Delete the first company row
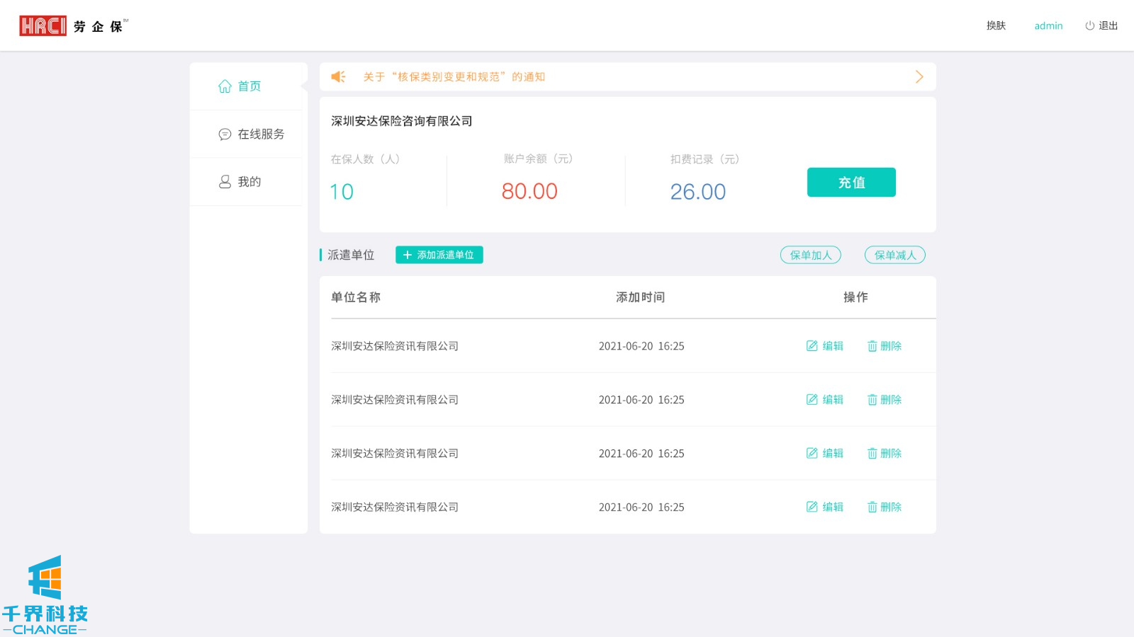 [x=885, y=346]
